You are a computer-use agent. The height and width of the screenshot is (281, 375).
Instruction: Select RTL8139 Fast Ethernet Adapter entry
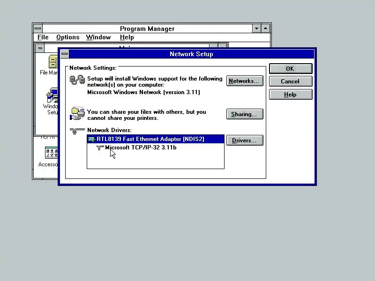click(x=156, y=139)
